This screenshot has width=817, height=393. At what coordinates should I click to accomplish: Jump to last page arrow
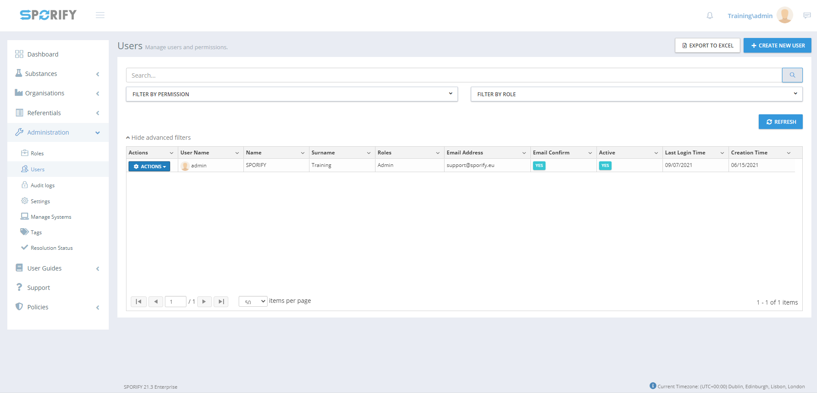[221, 302]
